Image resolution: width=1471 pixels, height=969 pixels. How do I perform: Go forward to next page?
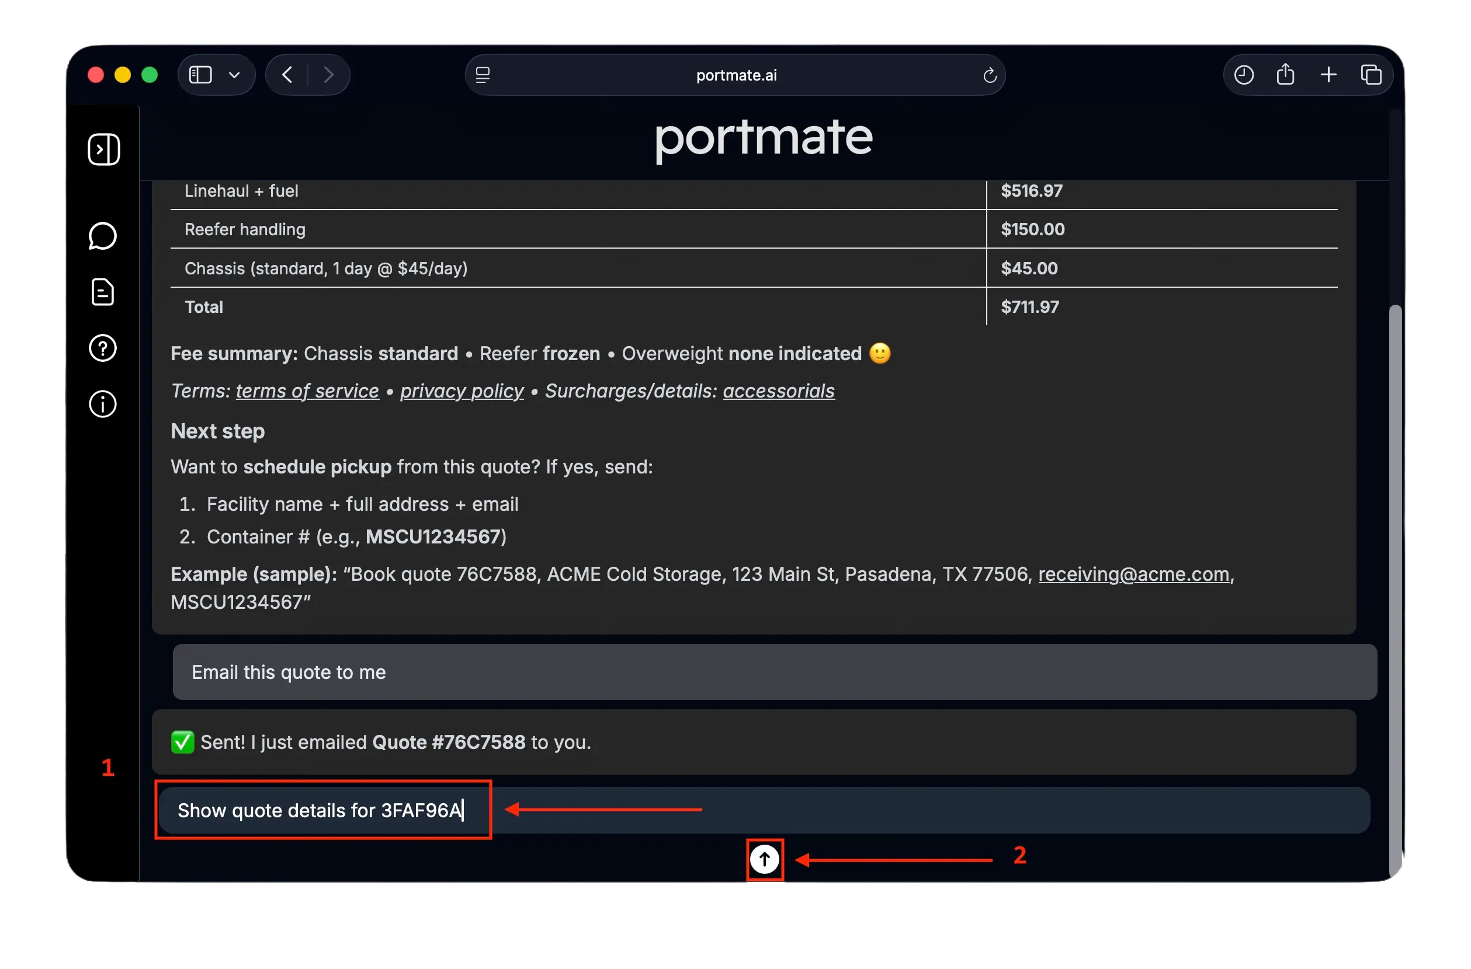coord(329,75)
